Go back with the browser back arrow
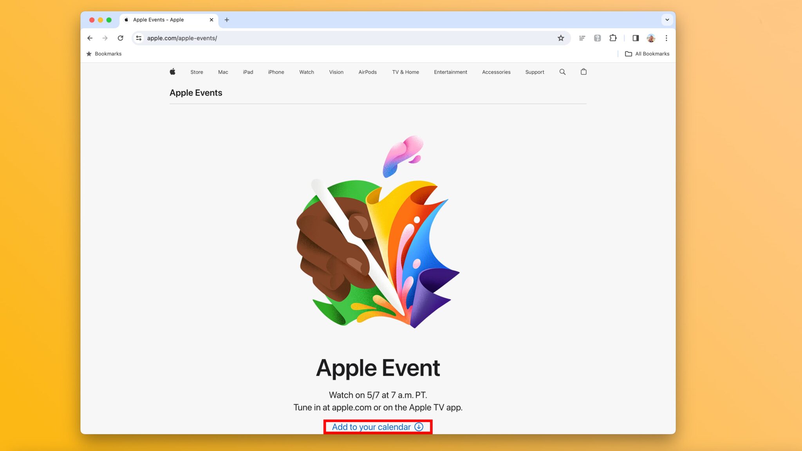 [90, 38]
